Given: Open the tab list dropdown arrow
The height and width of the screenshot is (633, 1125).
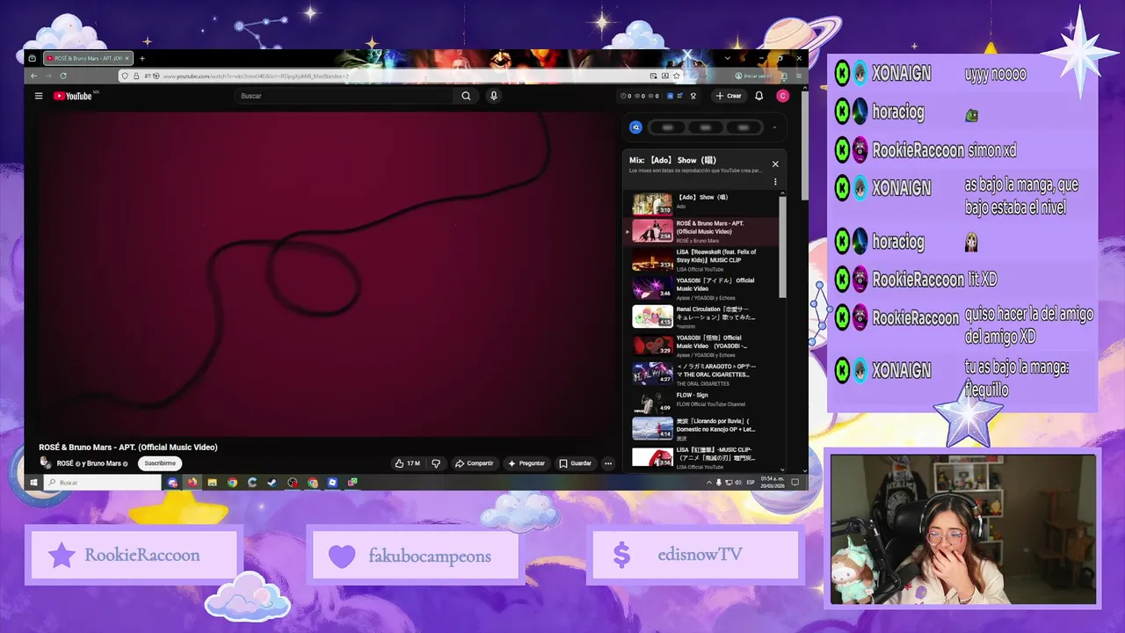Looking at the screenshot, I should click(x=727, y=59).
